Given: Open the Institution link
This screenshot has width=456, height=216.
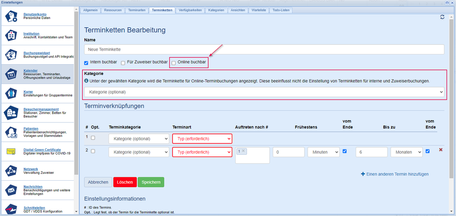Looking at the screenshot, I should tap(31, 33).
